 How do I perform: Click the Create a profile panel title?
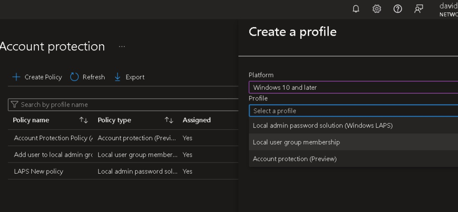click(293, 32)
